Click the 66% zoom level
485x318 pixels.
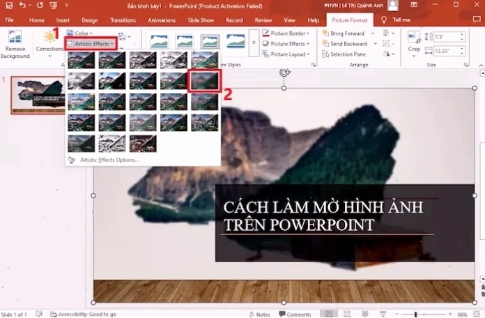pyautogui.click(x=462, y=315)
